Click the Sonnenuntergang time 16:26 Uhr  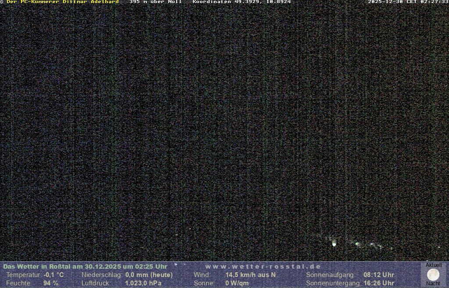[378, 283]
